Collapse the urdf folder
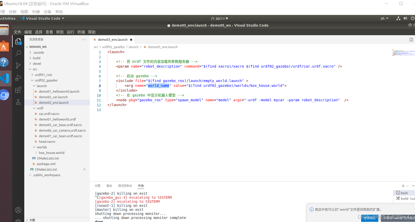Image resolution: width=415 pixels, height=222 pixels. [x=57, y=108]
